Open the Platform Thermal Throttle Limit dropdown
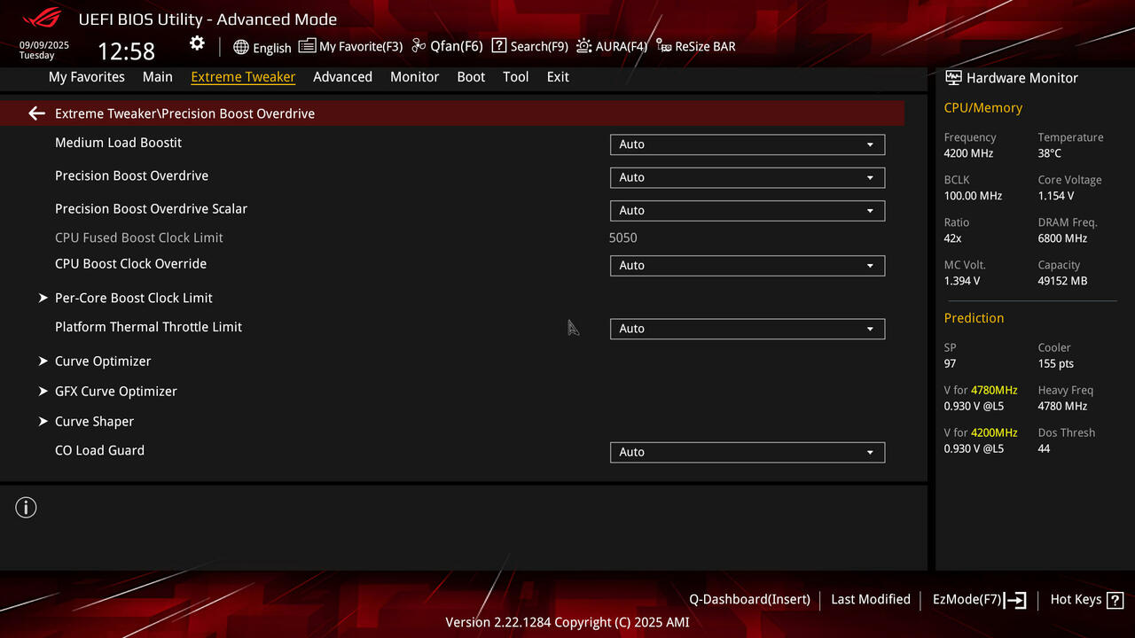 [748, 329]
